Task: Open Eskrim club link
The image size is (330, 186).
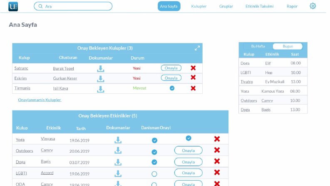Action: 20,78
